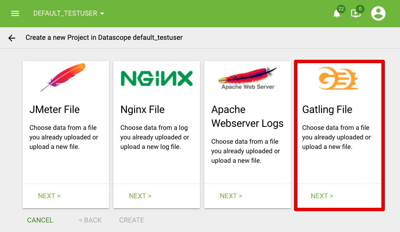
Task: Select the Nginx File title
Action: (x=142, y=110)
